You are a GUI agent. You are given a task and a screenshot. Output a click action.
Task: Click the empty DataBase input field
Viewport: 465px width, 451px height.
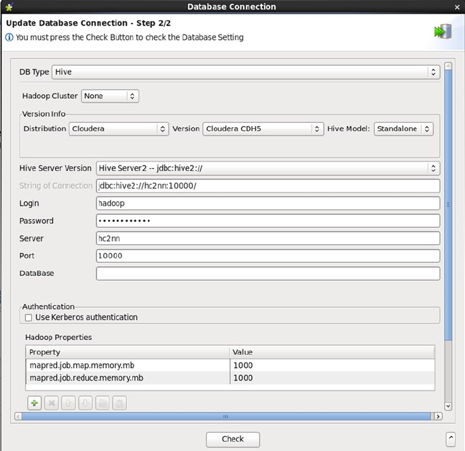click(267, 273)
